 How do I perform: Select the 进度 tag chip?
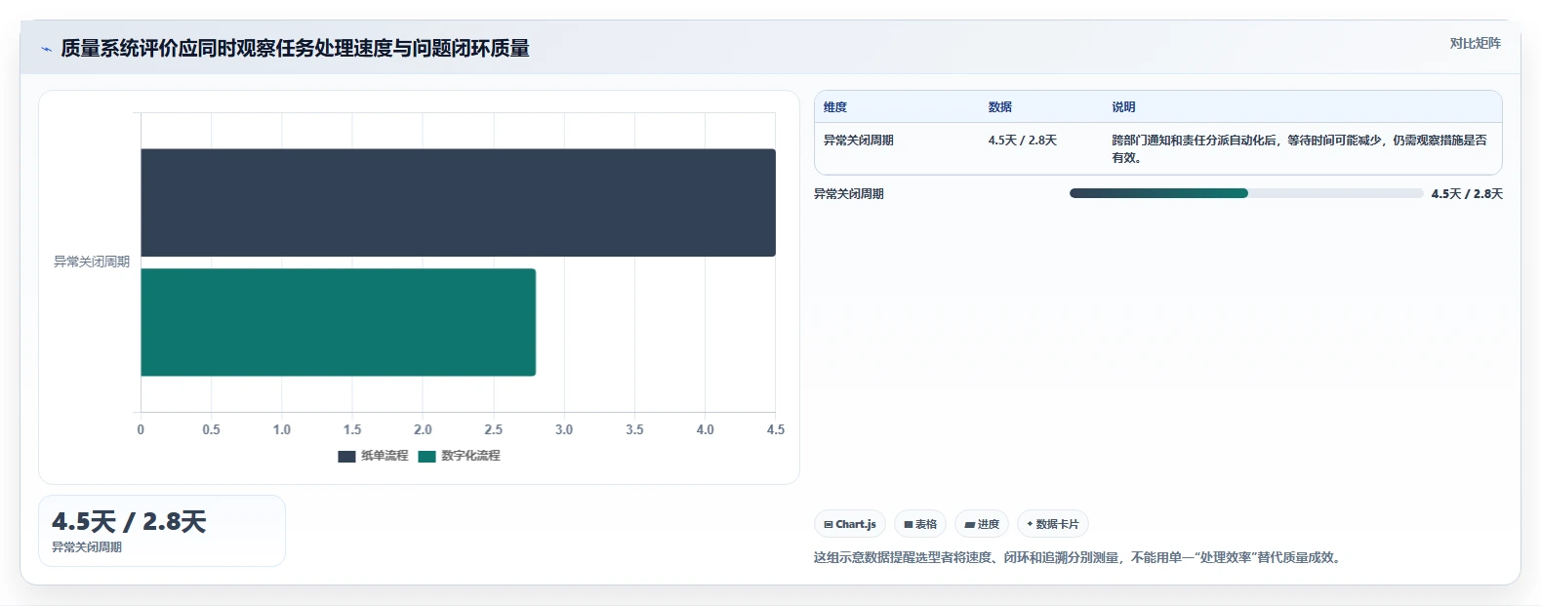point(982,524)
